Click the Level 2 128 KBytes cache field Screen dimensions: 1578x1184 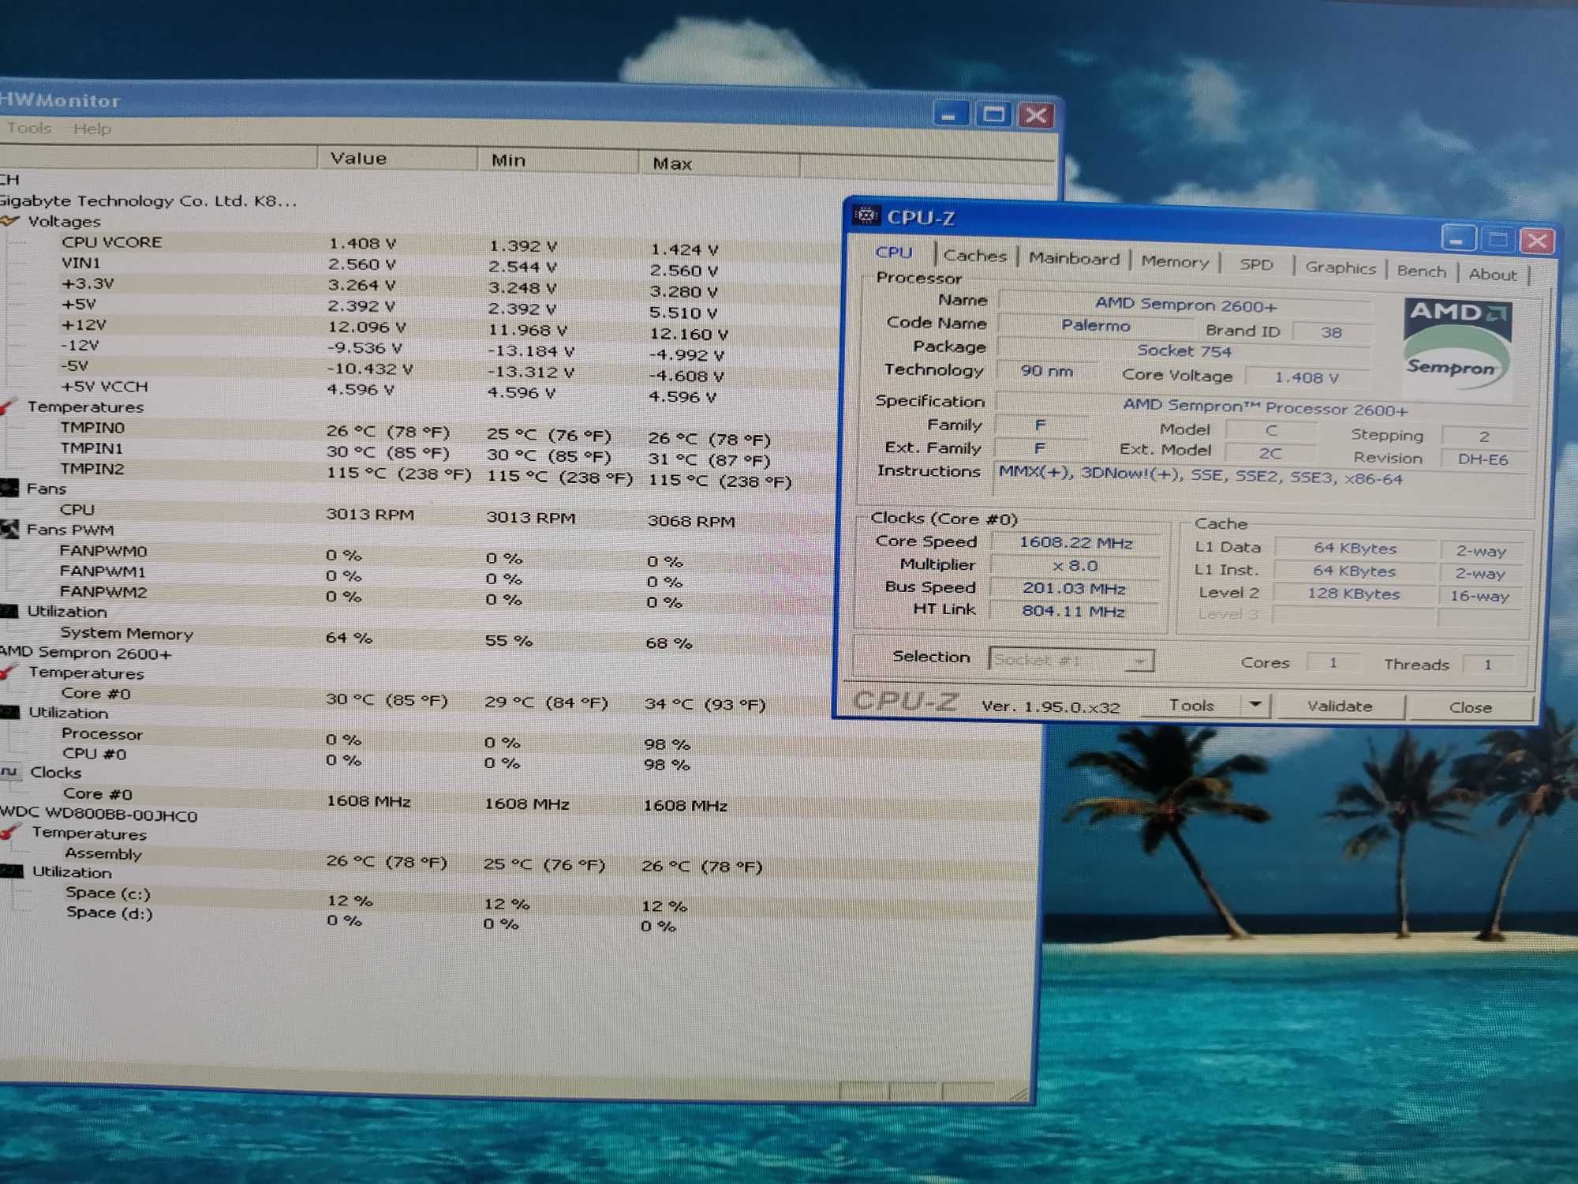1354,594
